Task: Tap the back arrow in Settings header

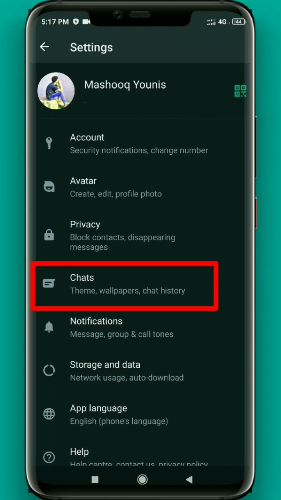Action: pyautogui.click(x=44, y=47)
